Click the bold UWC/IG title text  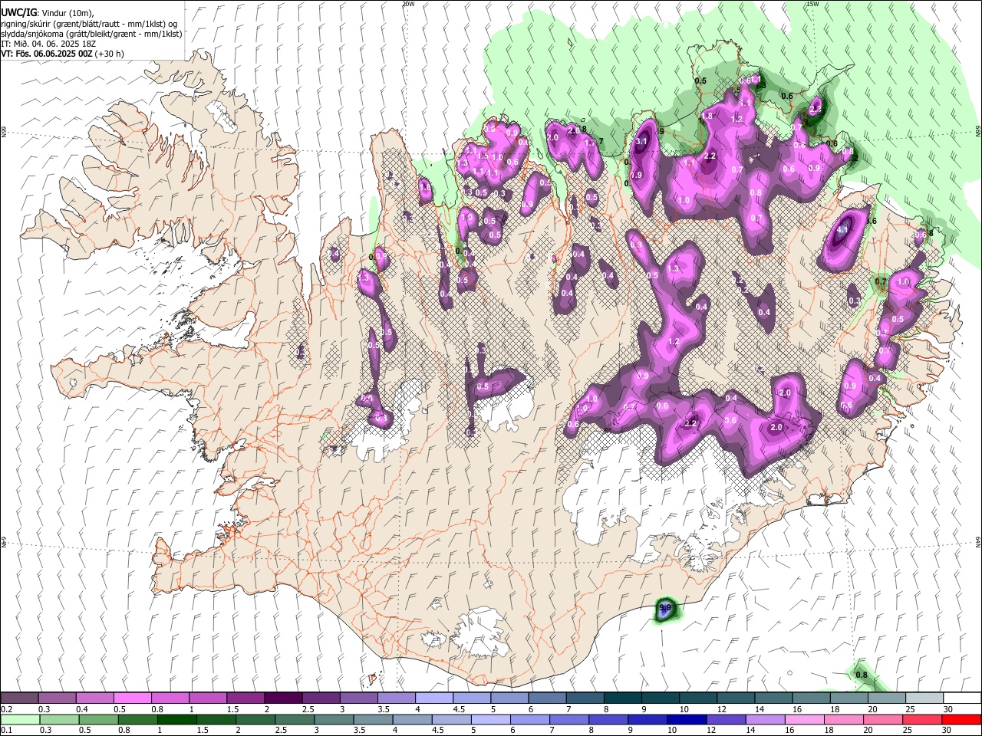pyautogui.click(x=18, y=13)
